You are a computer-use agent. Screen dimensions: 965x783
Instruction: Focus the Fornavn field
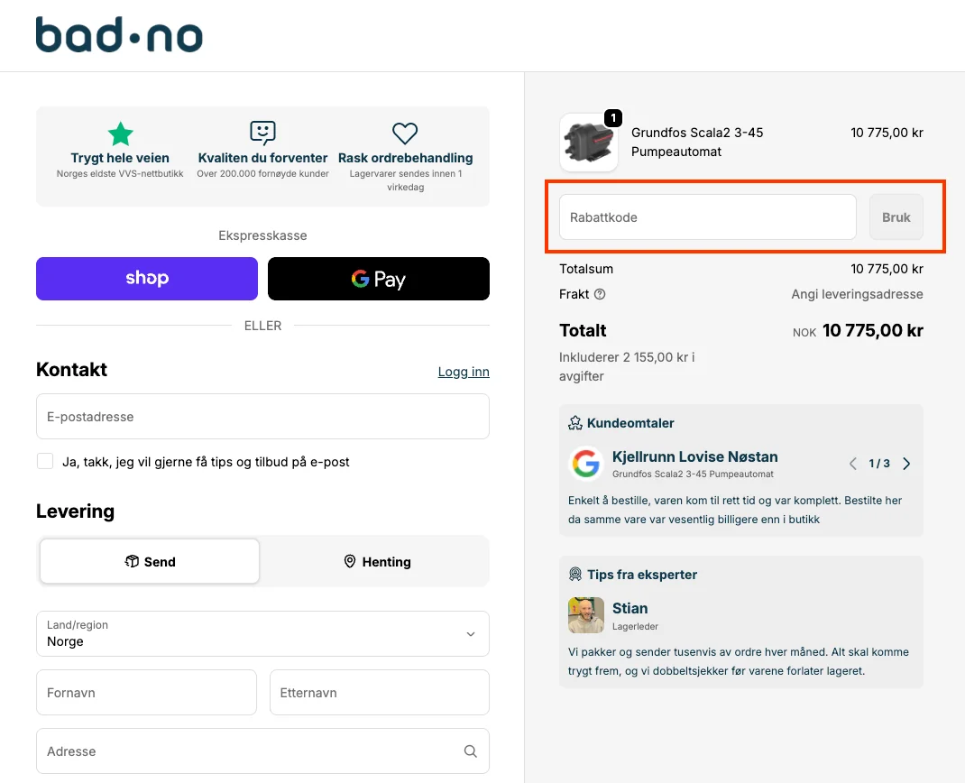coord(146,693)
